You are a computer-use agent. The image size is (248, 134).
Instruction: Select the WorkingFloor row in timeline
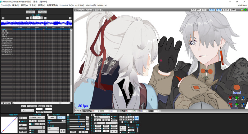coord(7,45)
